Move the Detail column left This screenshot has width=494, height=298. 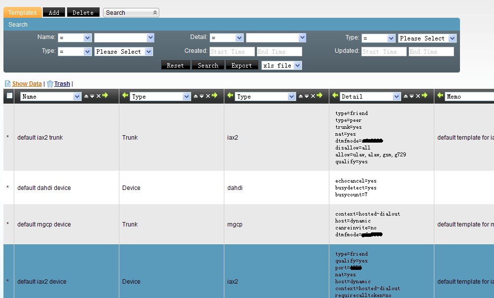tap(335, 96)
